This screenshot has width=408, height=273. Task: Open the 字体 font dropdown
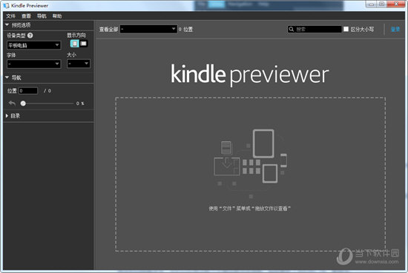coord(34,64)
